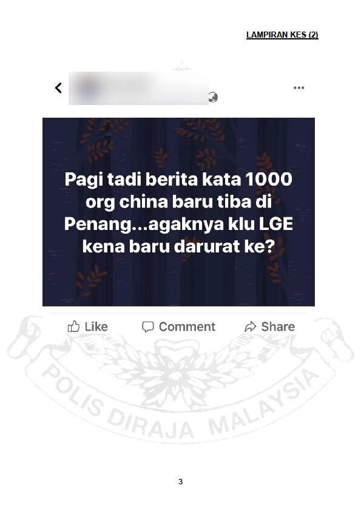Viewport: 361px width, 511px height.
Task: Click the LAMPIRAN KES (2) heading
Action: coord(282,35)
